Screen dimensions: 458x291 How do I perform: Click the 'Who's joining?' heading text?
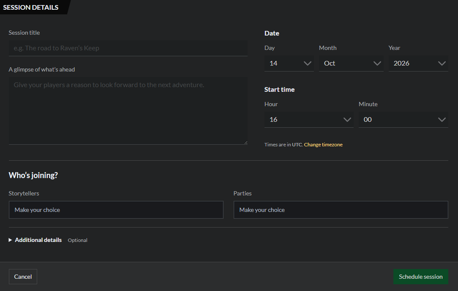33,175
